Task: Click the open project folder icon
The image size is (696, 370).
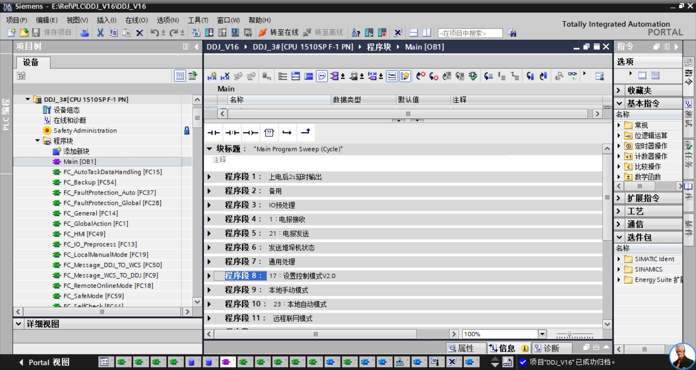Action: point(24,33)
